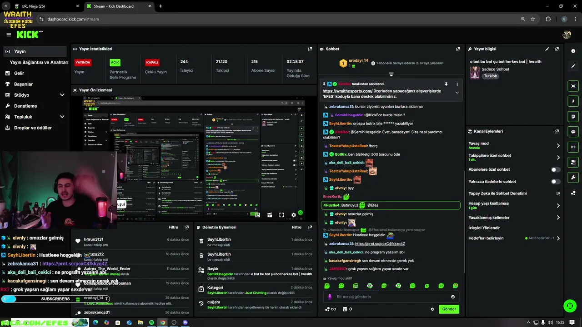Open the emoji picker in message box

(453, 297)
